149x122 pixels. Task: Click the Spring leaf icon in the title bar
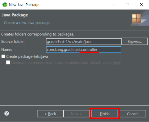pyautogui.click(x=5, y=5)
